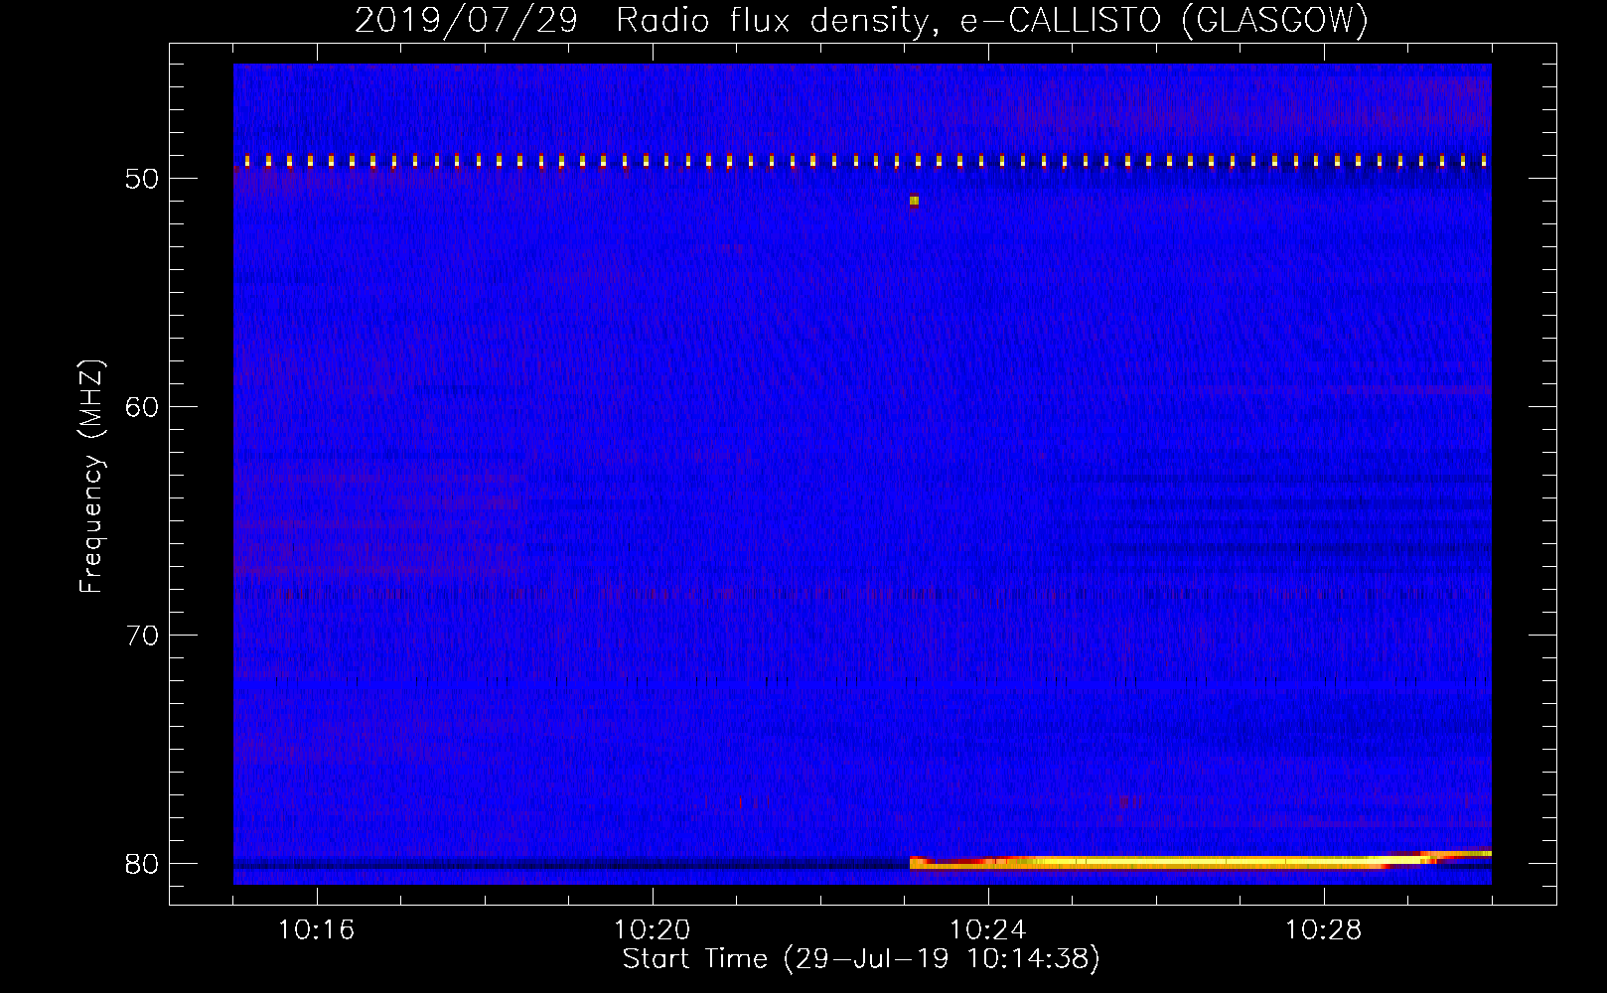Click the 10:16 time tick label

(x=317, y=929)
